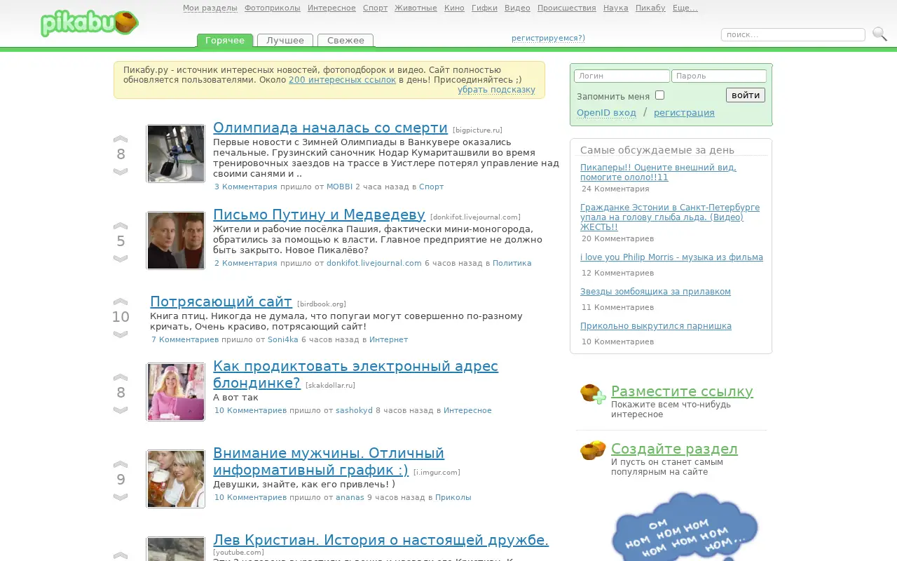The height and width of the screenshot is (561, 897).
Task: Click the 'войти' login button
Action: point(746,95)
